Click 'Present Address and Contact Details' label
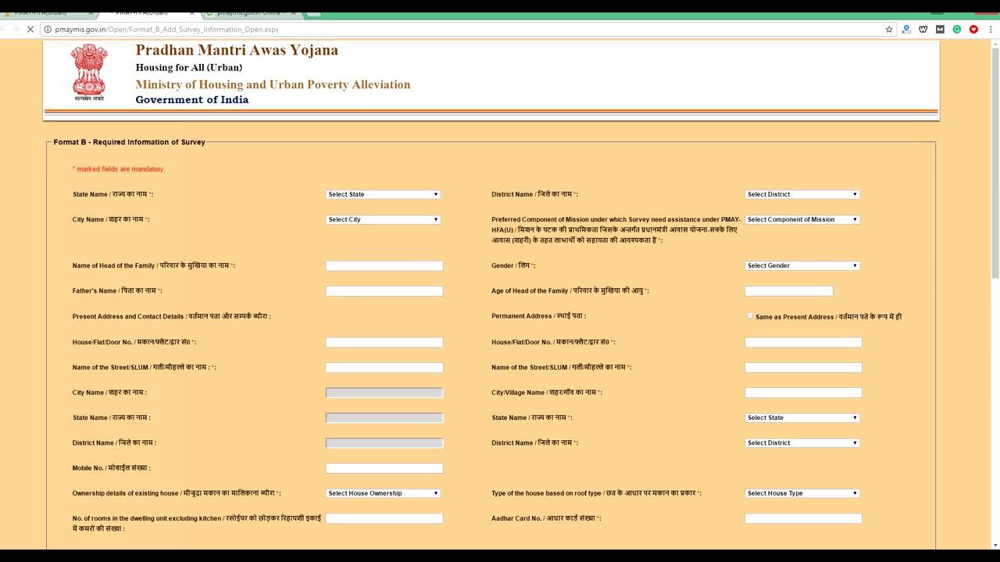Image resolution: width=1000 pixels, height=562 pixels. pyautogui.click(x=172, y=316)
